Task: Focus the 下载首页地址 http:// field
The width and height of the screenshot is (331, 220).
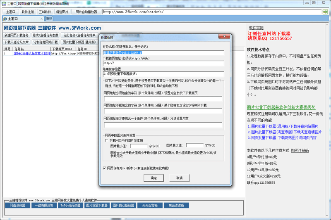Action: [163, 63]
